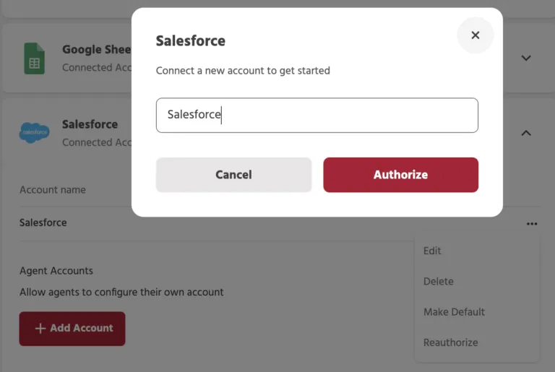555x372 pixels.
Task: Click the Salesforce cloud logo icon
Action: coord(34,133)
